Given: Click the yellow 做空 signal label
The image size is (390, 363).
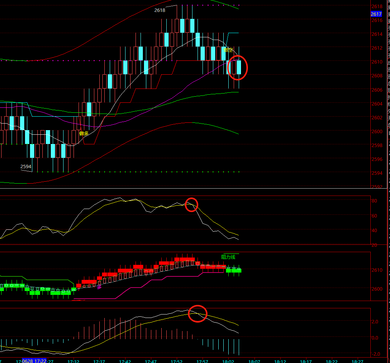Looking at the screenshot, I should coord(228,50).
